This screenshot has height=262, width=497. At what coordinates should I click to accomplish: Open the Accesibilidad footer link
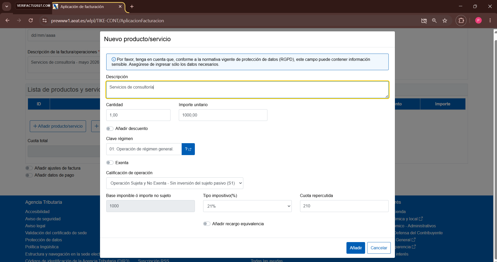(37, 212)
